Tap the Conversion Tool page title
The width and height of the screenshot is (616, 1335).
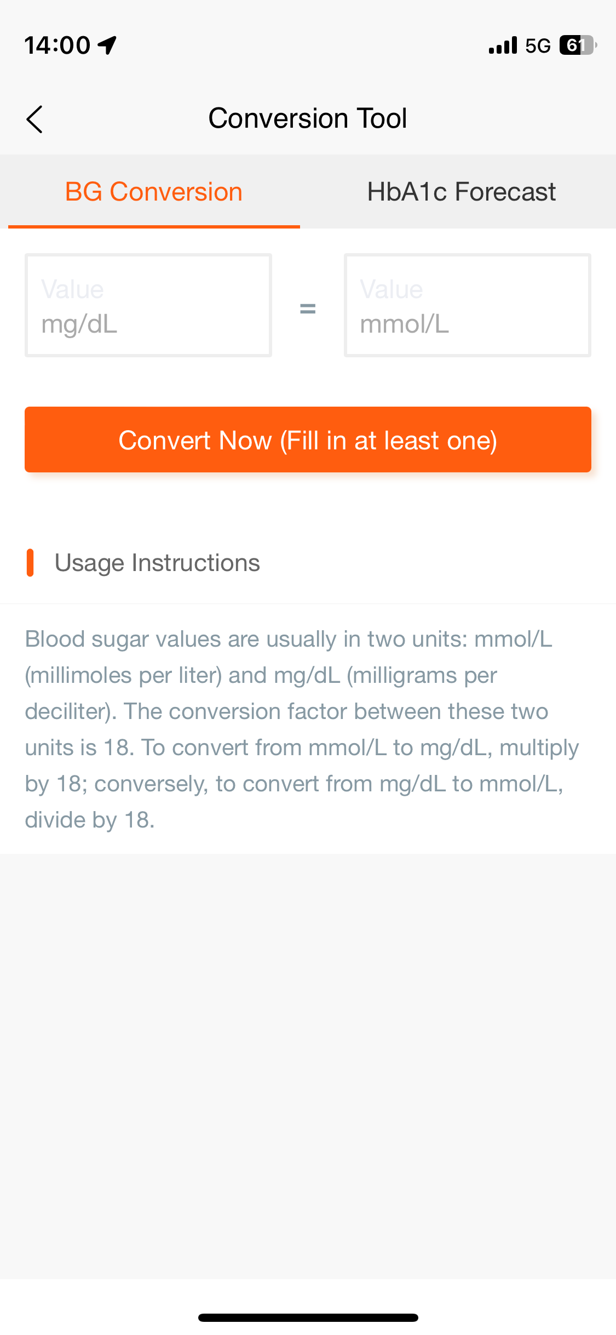(308, 118)
